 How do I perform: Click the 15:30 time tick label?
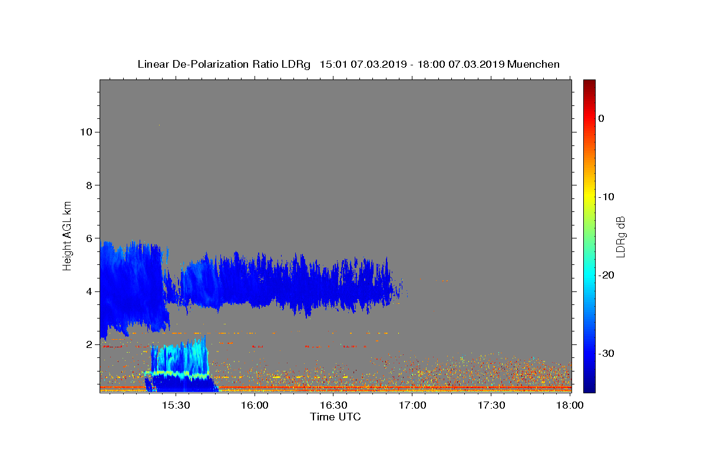pyautogui.click(x=176, y=406)
